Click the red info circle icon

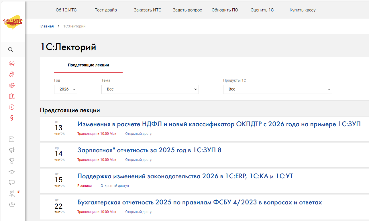coord(12,107)
